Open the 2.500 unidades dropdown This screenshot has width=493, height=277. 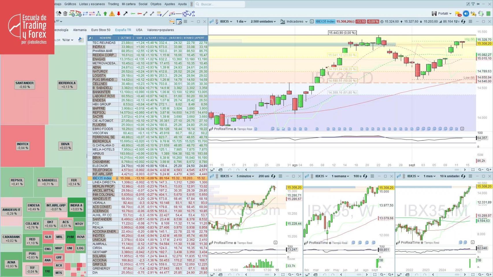click(262, 21)
